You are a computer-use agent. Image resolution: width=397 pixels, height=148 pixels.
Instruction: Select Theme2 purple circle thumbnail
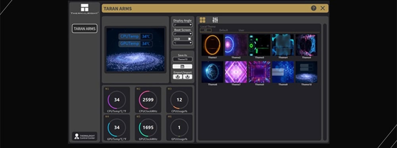pos(236,45)
